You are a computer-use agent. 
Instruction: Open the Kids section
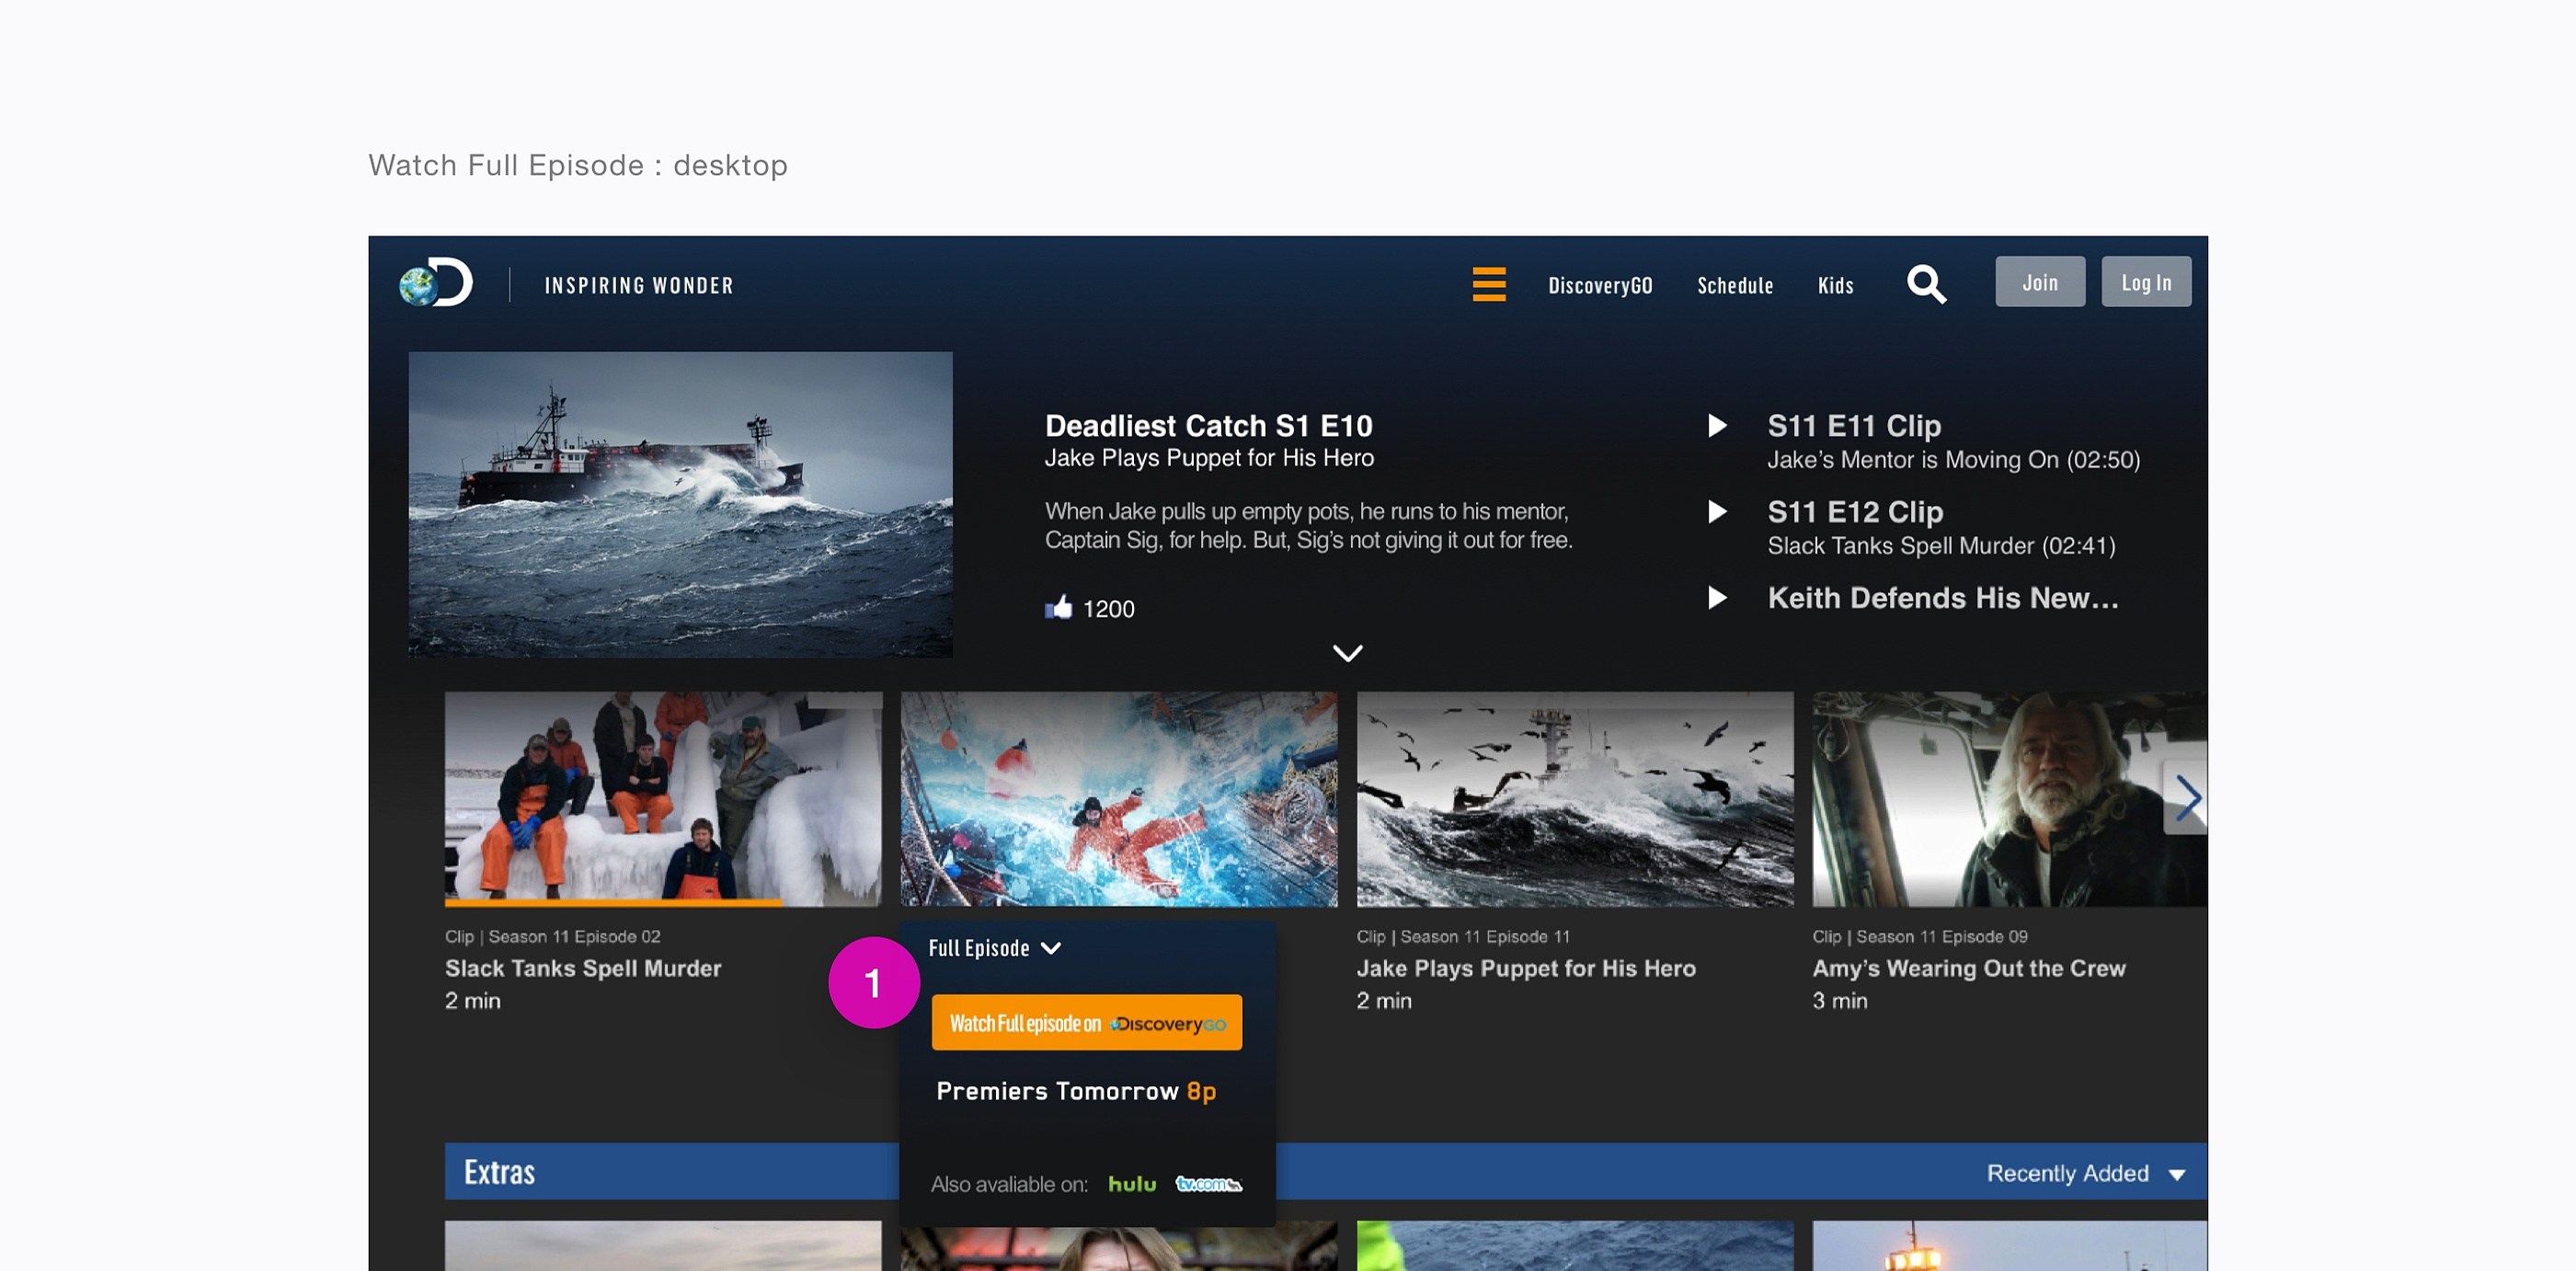pos(1835,286)
